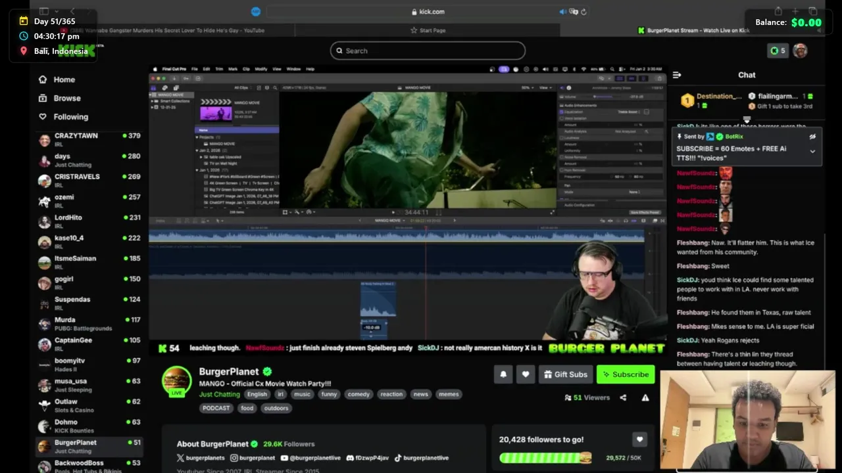Viewport: 842px width, 473px height.
Task: Select the memes tag
Action: 449,394
